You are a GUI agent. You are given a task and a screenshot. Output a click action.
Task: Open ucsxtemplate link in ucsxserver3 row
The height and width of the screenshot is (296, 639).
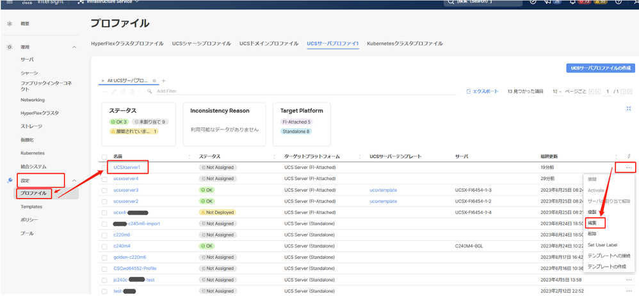click(x=384, y=190)
